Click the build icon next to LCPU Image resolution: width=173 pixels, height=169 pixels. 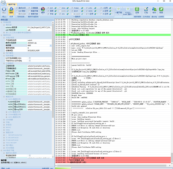click(95, 8)
